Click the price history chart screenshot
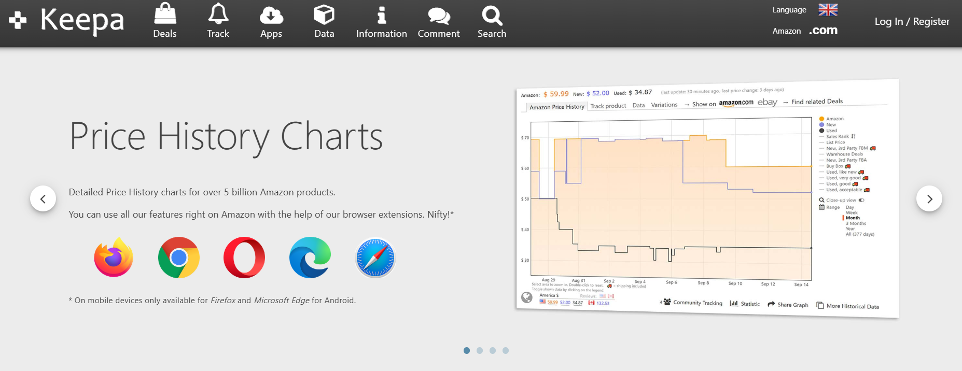The image size is (962, 371). [x=707, y=198]
